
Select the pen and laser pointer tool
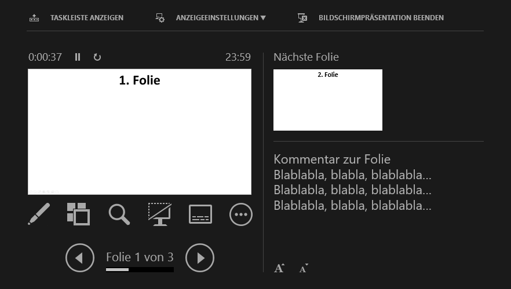39,214
